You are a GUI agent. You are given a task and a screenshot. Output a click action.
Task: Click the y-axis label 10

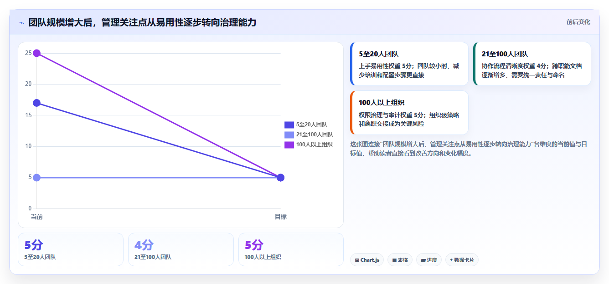coord(28,146)
